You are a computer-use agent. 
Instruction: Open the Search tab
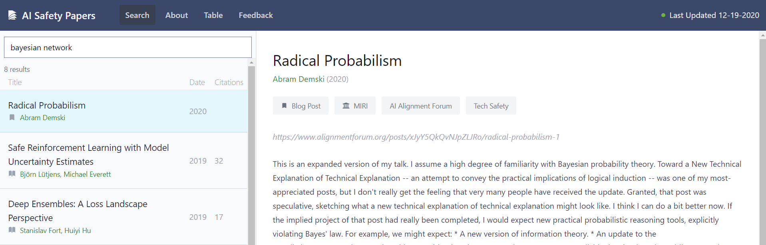coord(137,15)
